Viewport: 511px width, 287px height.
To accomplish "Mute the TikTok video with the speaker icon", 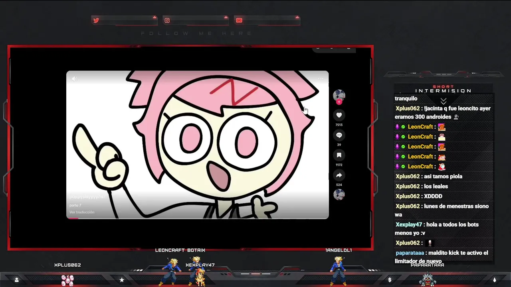I will pos(75,79).
